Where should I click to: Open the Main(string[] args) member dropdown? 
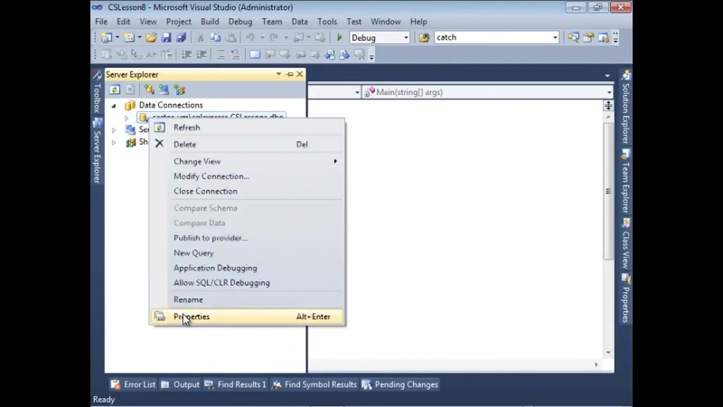[x=609, y=92]
